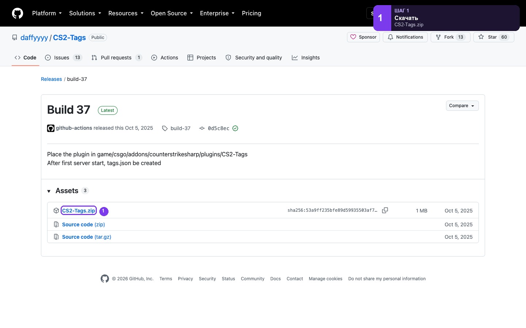This screenshot has height=328, width=526.
Task: Click the github-actions avatar icon
Action: 51,128
